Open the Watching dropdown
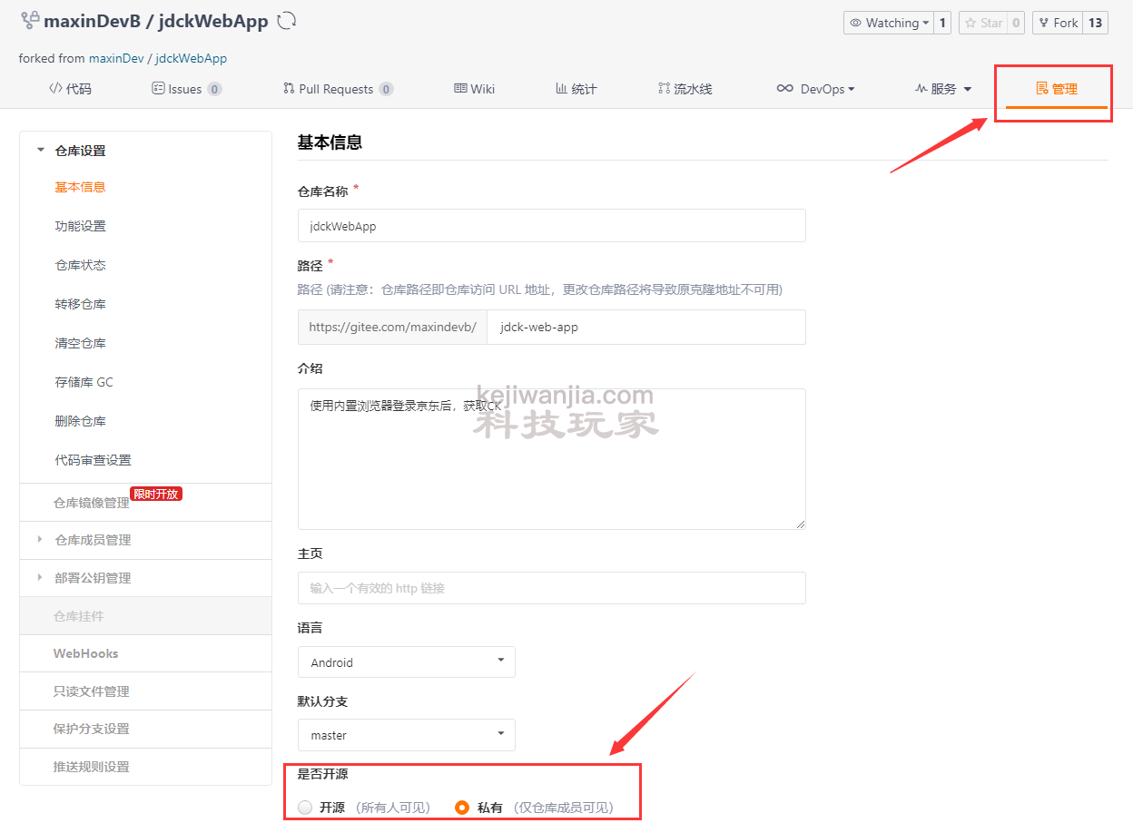The image size is (1133, 823). tap(888, 23)
